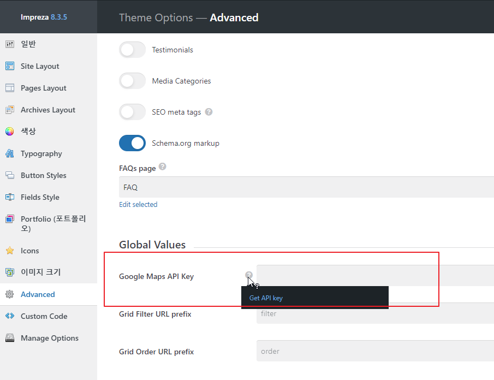Click the Impreza 8.3.5 header label
Screen dimensions: 494x380
[x=44, y=17]
